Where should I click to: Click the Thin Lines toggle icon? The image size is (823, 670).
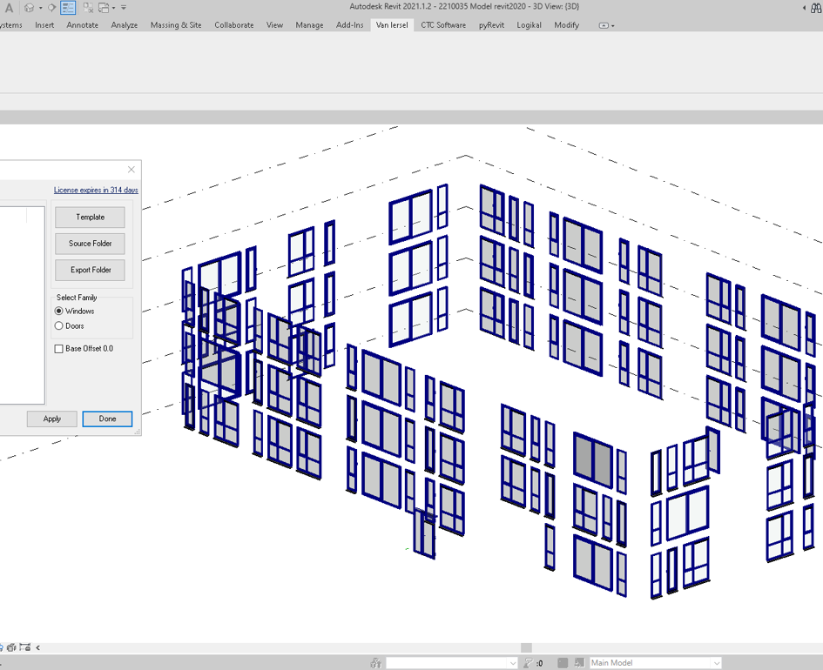pyautogui.click(x=68, y=8)
